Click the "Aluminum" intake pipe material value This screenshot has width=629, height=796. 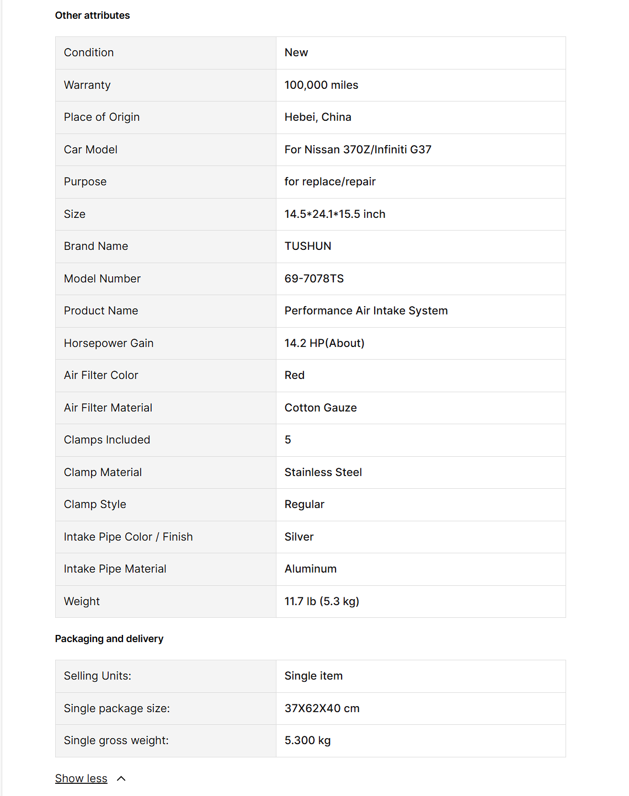(x=310, y=569)
